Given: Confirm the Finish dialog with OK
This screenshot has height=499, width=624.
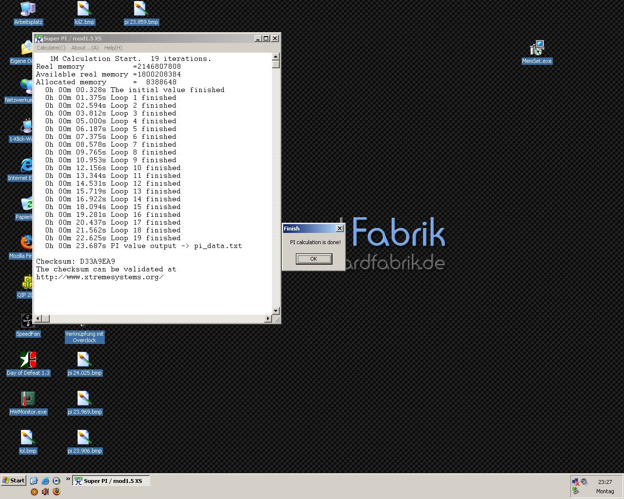Looking at the screenshot, I should coord(314,259).
